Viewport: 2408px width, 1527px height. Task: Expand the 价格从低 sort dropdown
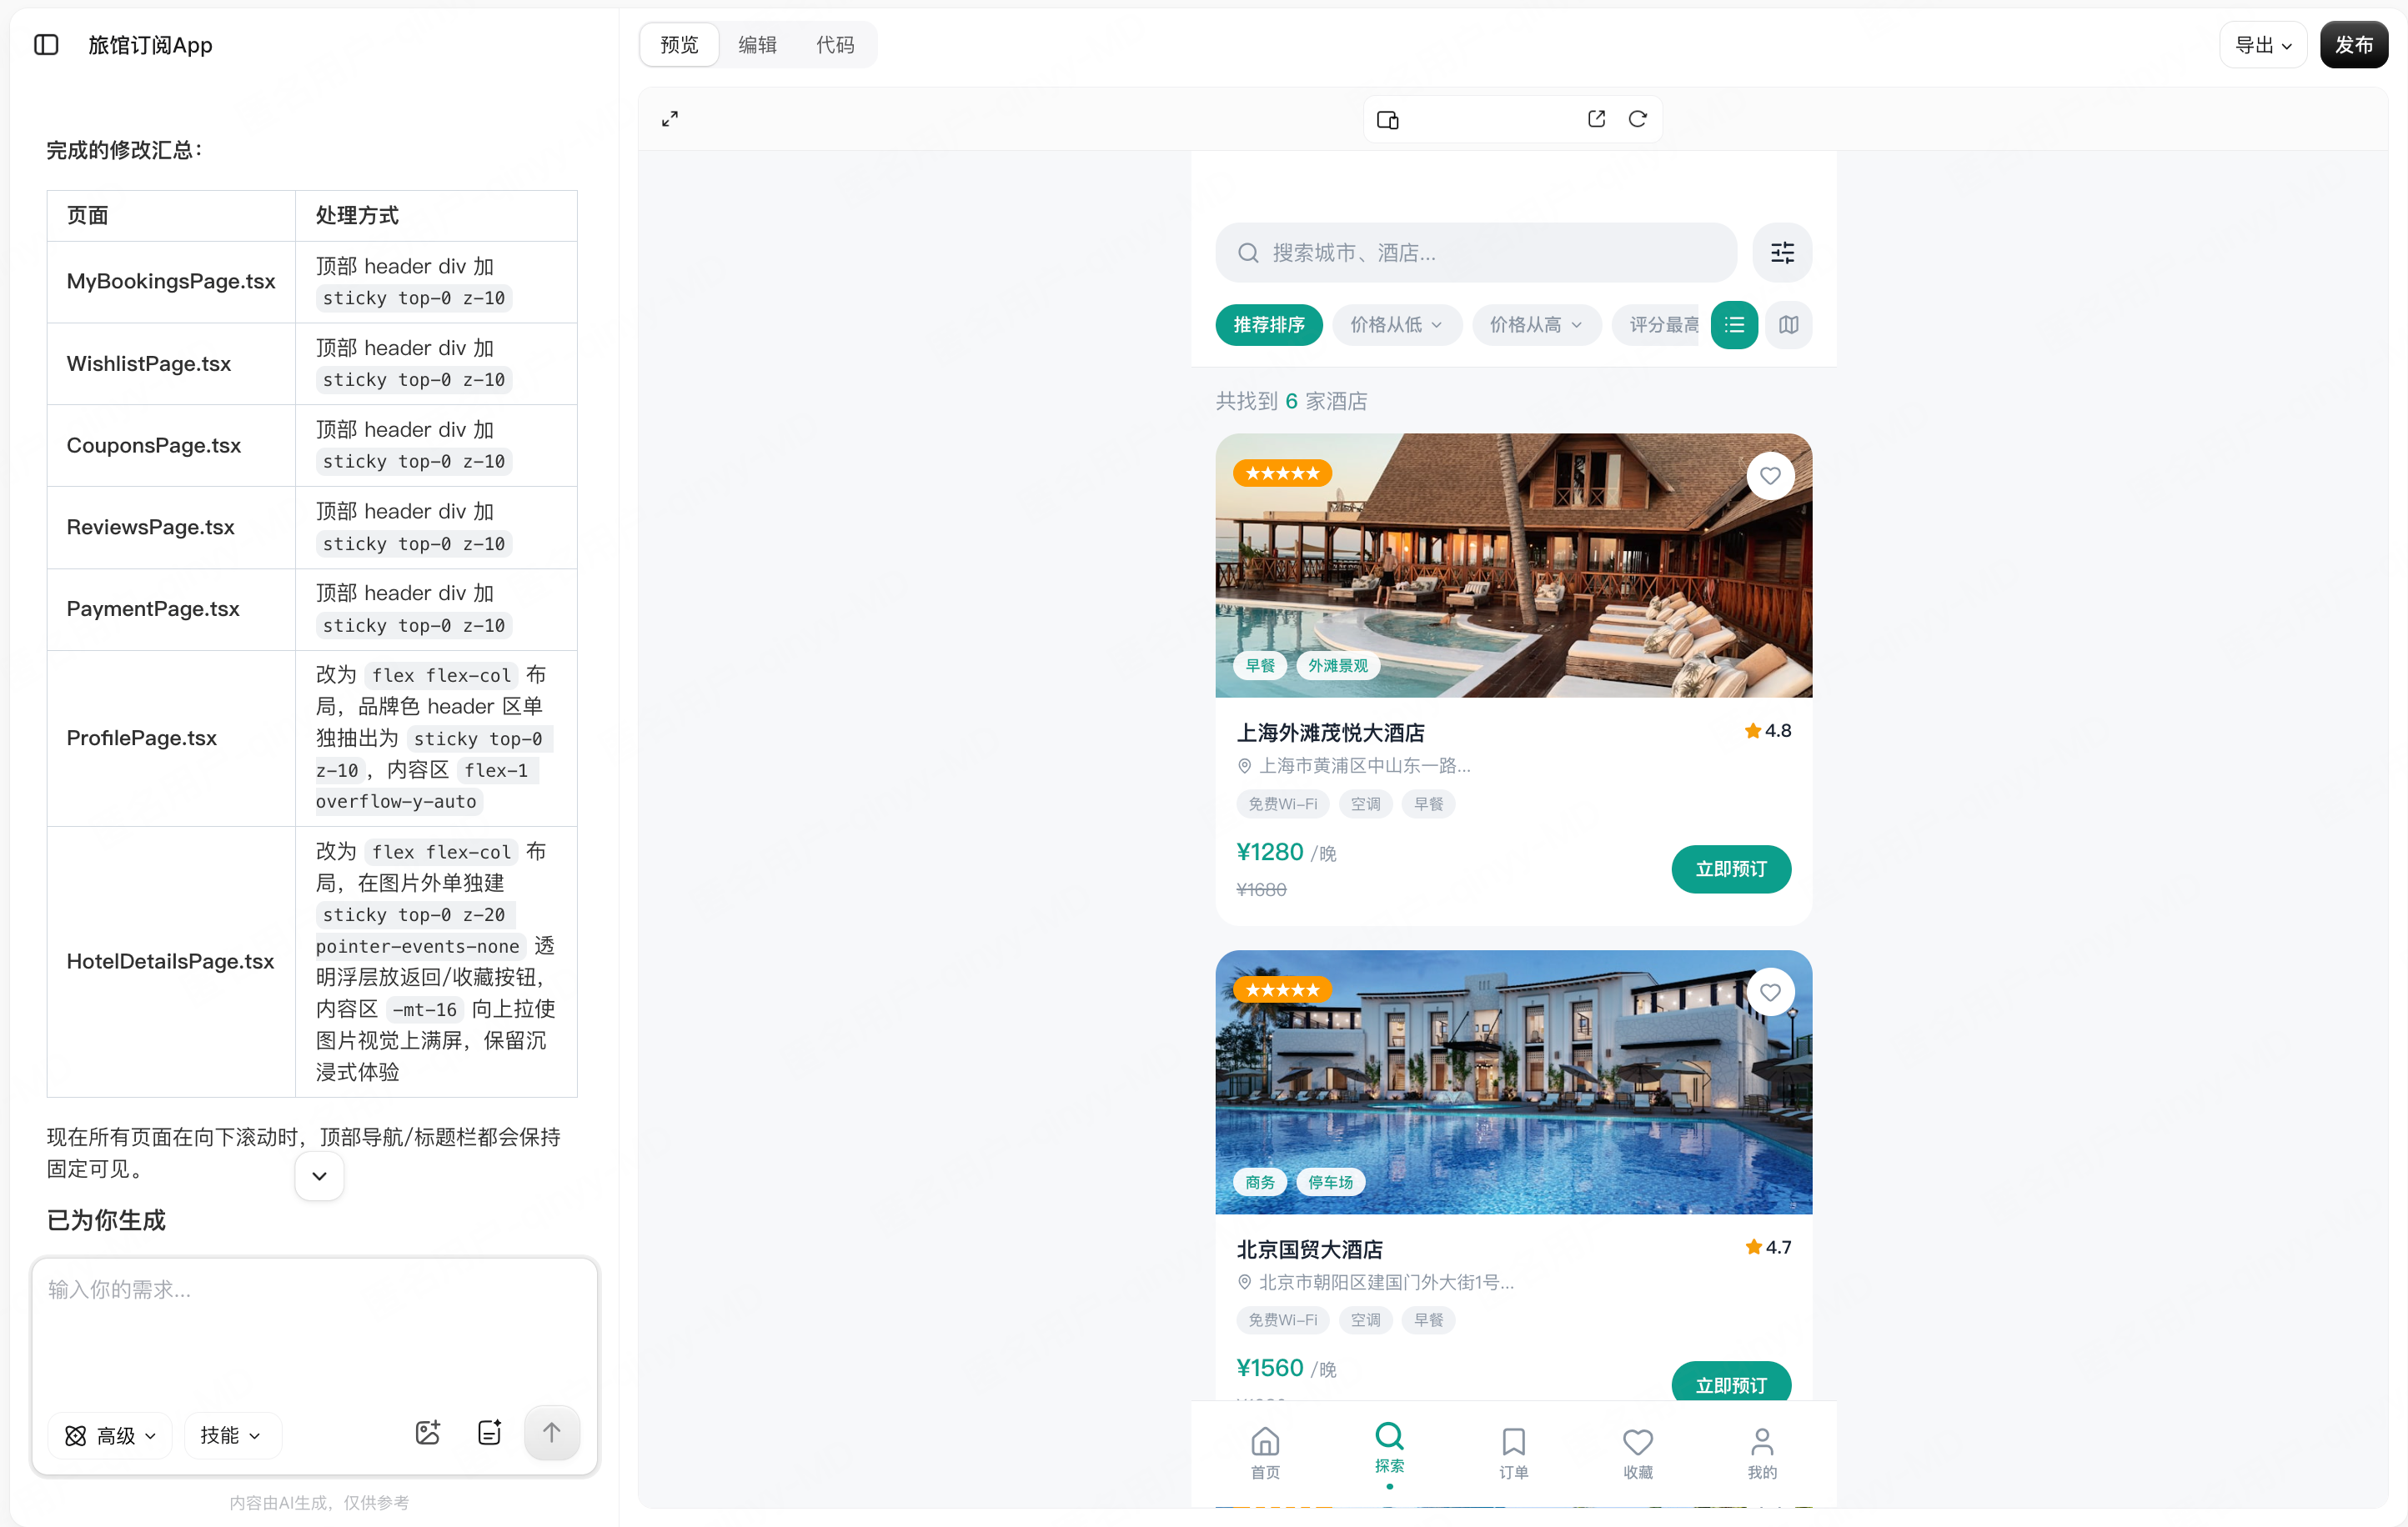click(x=1397, y=325)
